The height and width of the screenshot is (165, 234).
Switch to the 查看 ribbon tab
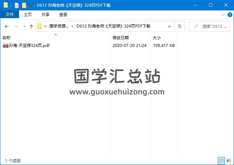[63, 14]
